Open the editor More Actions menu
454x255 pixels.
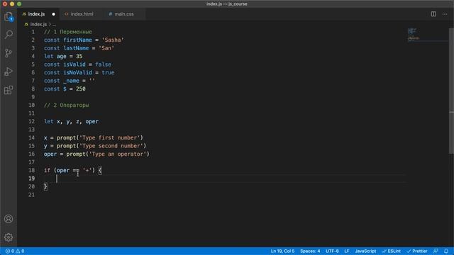tap(445, 14)
